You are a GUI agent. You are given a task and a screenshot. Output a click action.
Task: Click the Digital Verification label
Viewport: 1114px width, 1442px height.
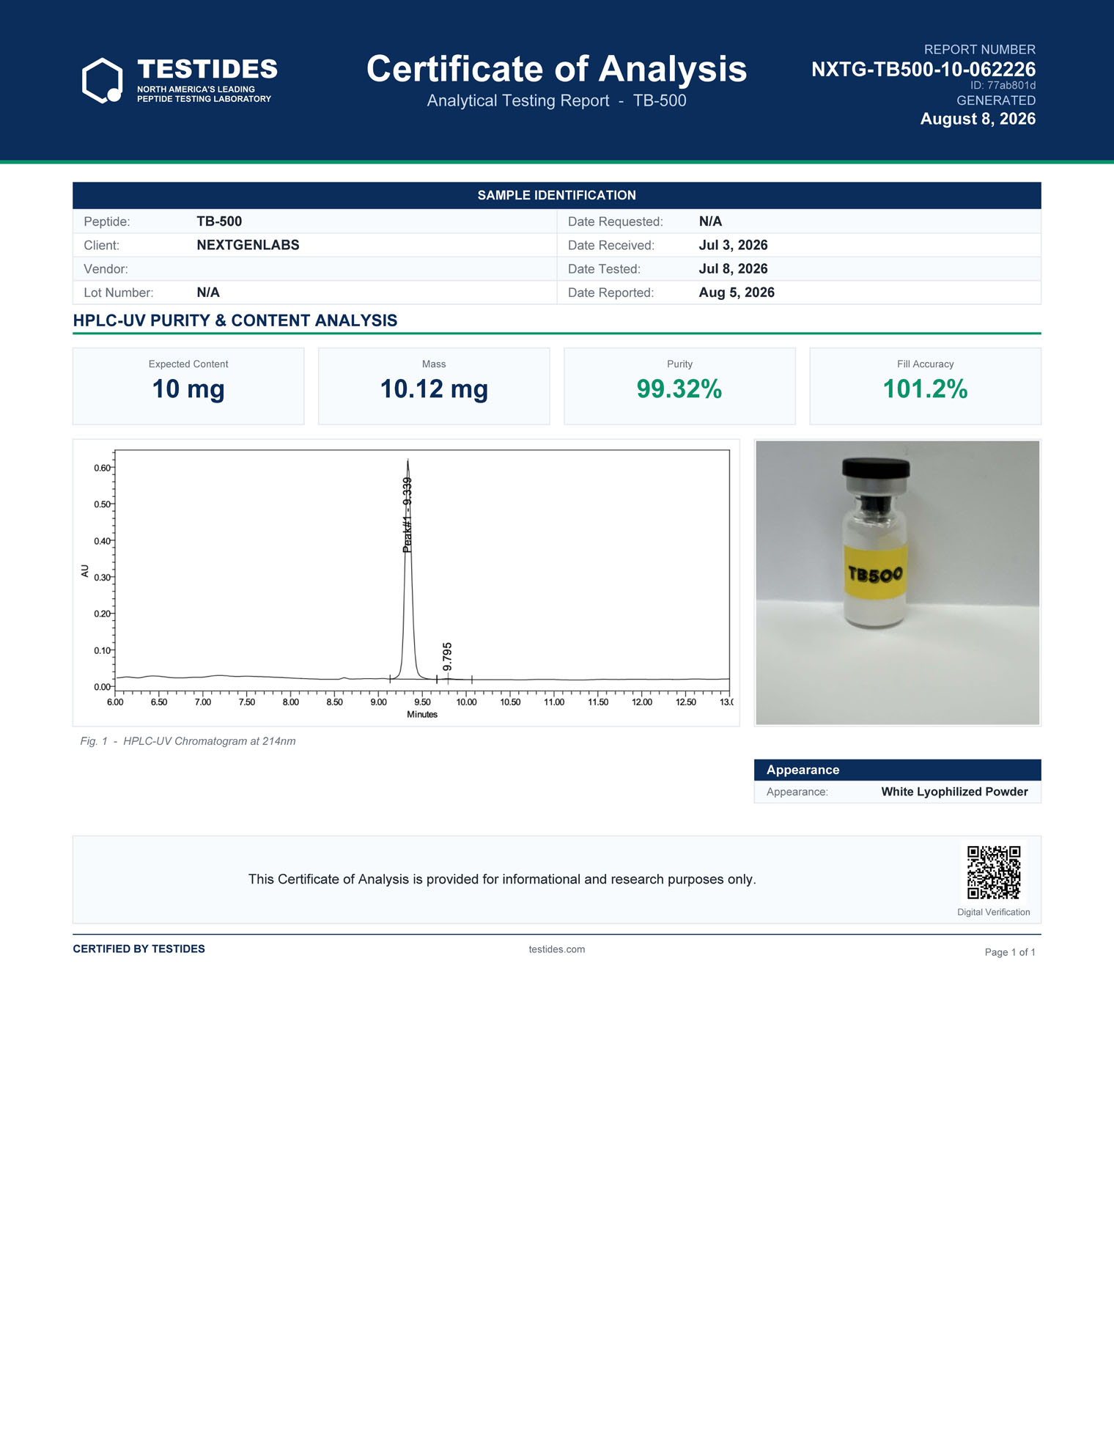[994, 912]
